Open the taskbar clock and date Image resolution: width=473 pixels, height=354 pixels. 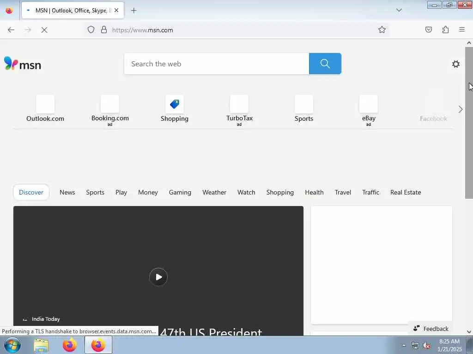pos(449,345)
